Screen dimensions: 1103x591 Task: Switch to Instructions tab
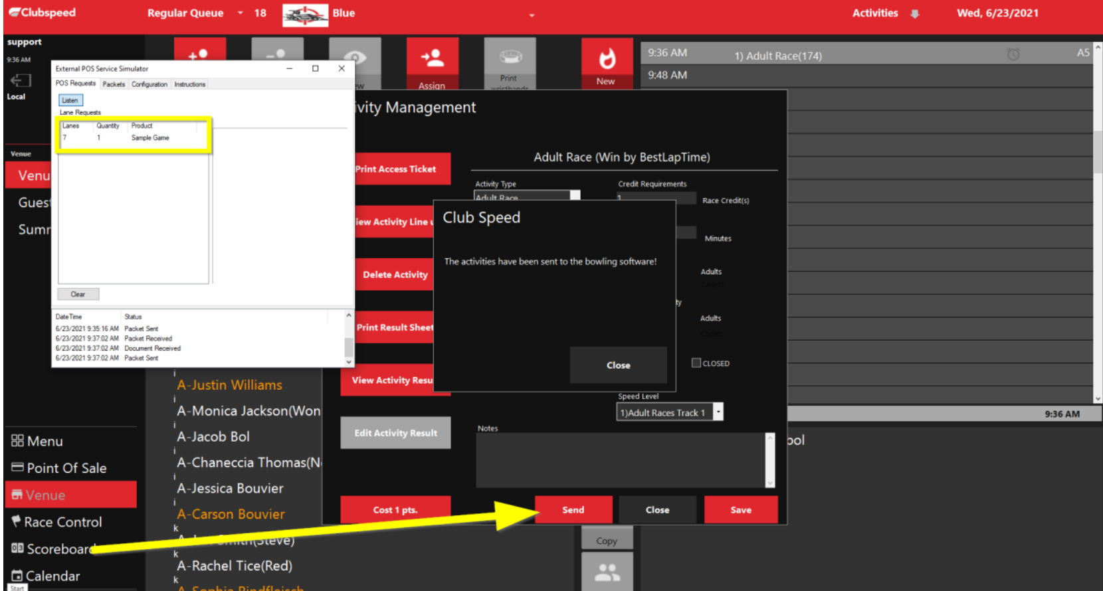click(x=190, y=84)
